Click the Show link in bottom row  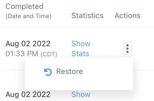tap(81, 95)
